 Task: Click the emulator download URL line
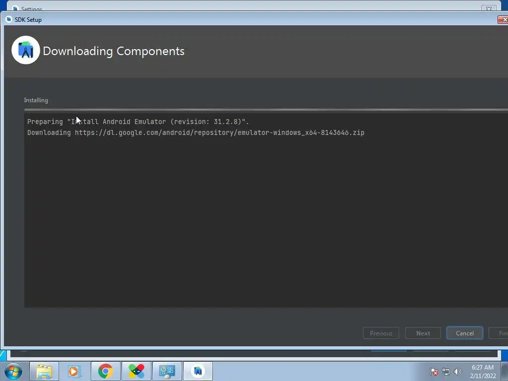195,132
